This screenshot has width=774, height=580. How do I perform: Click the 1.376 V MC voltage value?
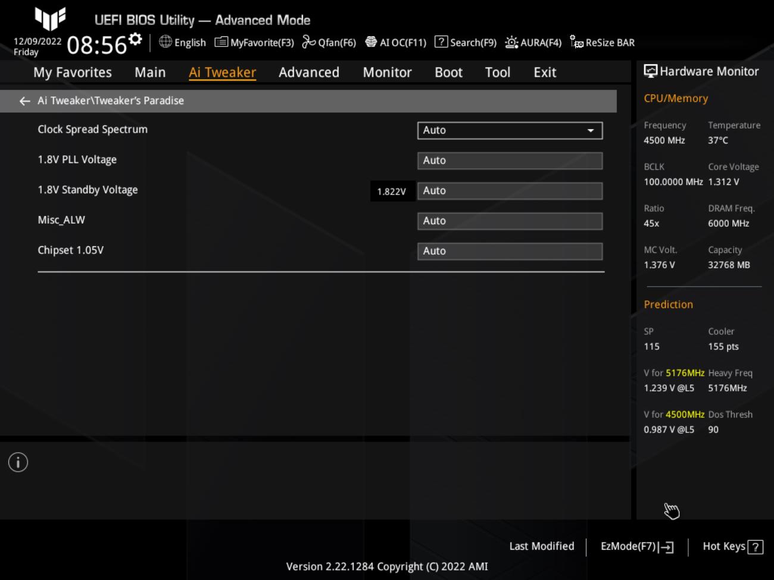[x=659, y=265]
